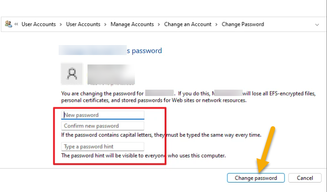Viewport: 327px width, 192px height.
Task: Select the Change Password breadcrumb
Action: click(x=243, y=24)
